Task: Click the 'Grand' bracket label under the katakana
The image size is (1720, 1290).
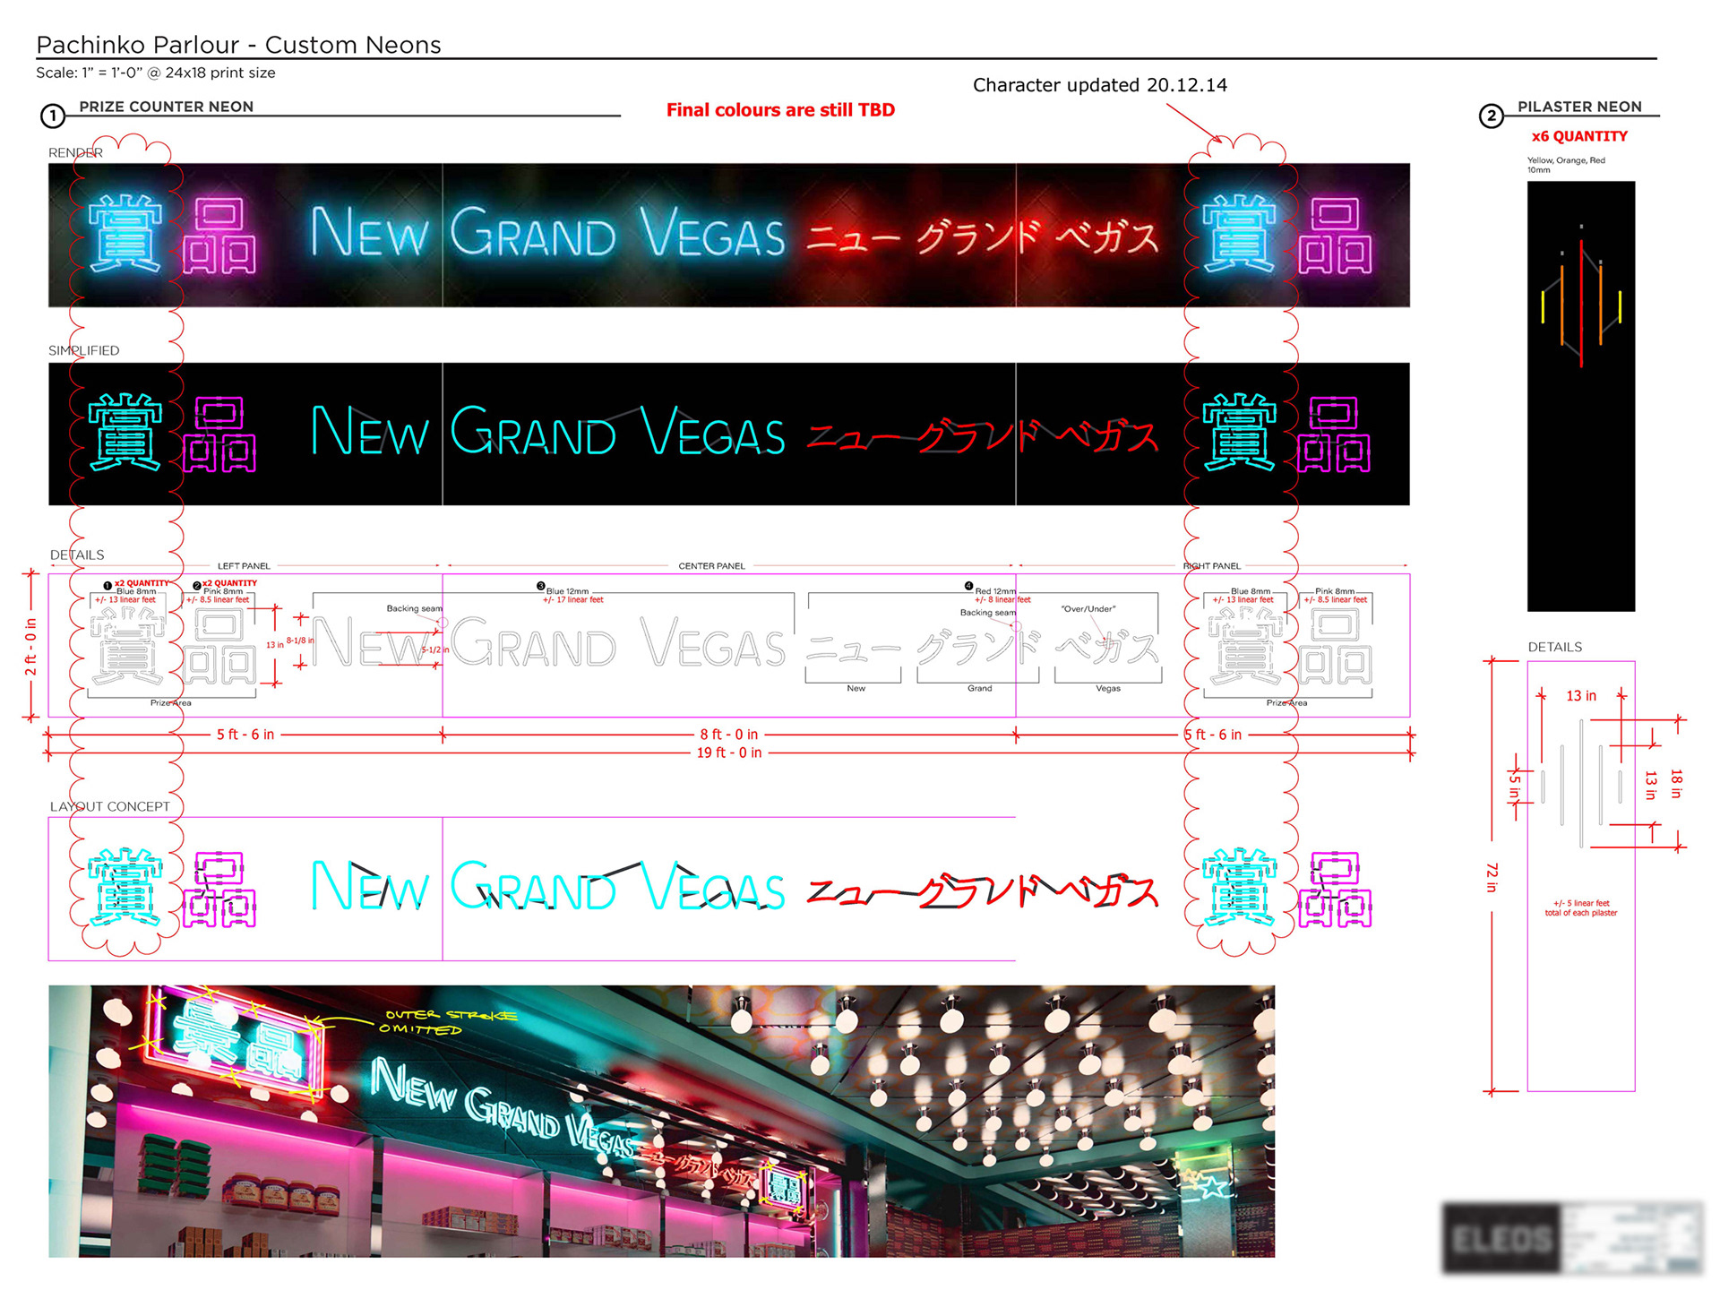Action: click(x=979, y=689)
